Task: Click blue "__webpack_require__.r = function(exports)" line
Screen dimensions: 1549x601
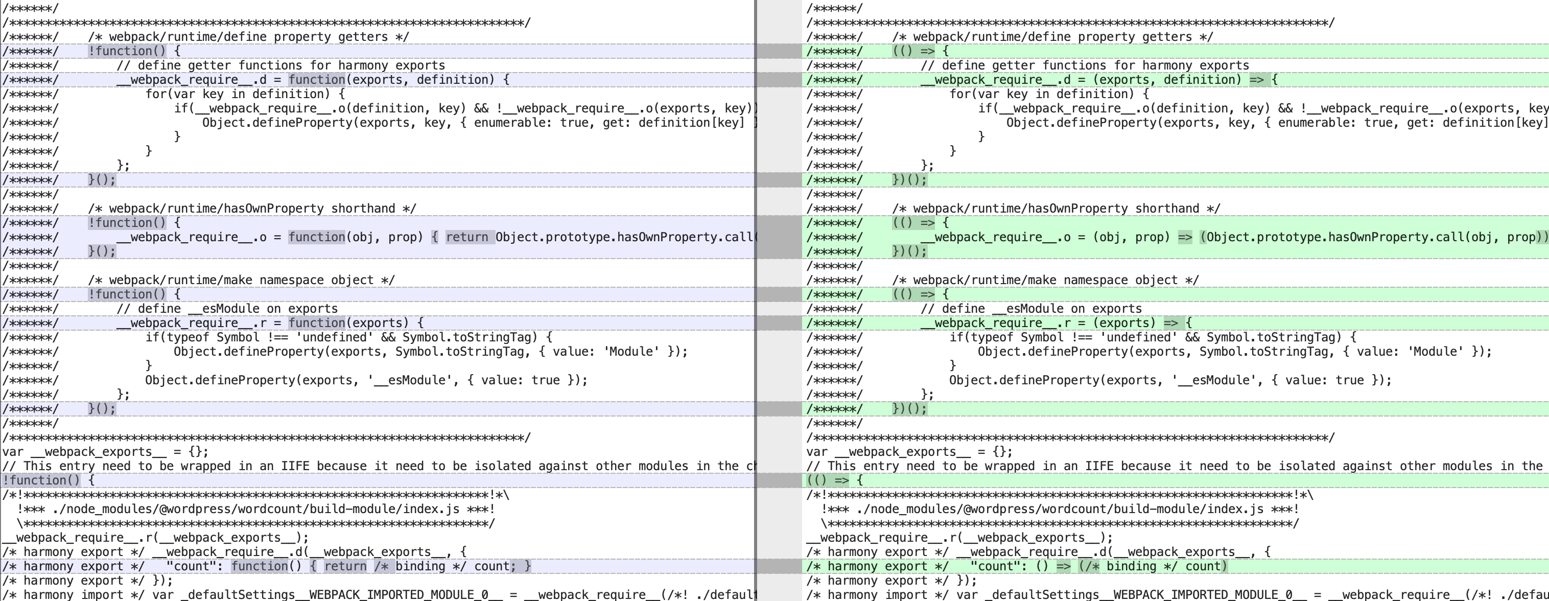Action: pos(378,323)
